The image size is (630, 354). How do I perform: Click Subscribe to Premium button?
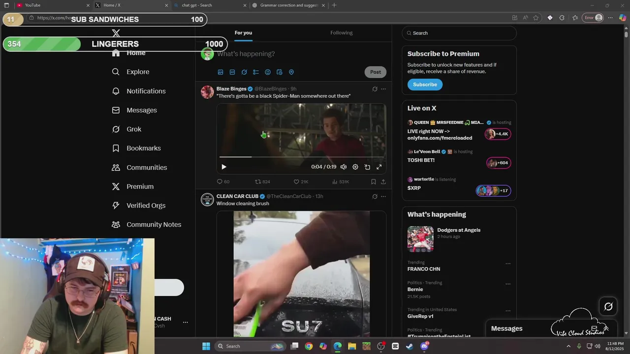coord(425,85)
